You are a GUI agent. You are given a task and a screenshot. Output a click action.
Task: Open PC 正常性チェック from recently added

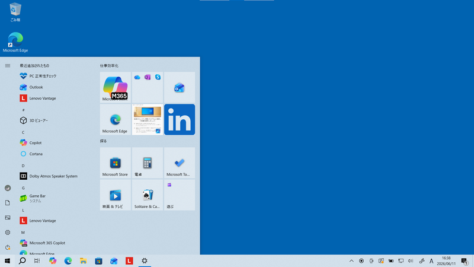pyautogui.click(x=55, y=76)
